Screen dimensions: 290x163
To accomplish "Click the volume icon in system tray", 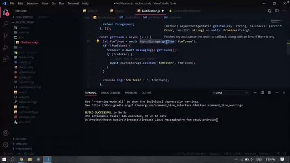I will point(252,159).
